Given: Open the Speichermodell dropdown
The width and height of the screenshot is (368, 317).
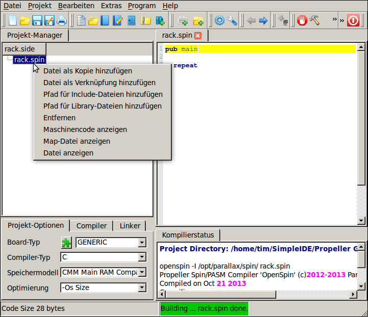Looking at the screenshot, I should [x=142, y=273].
